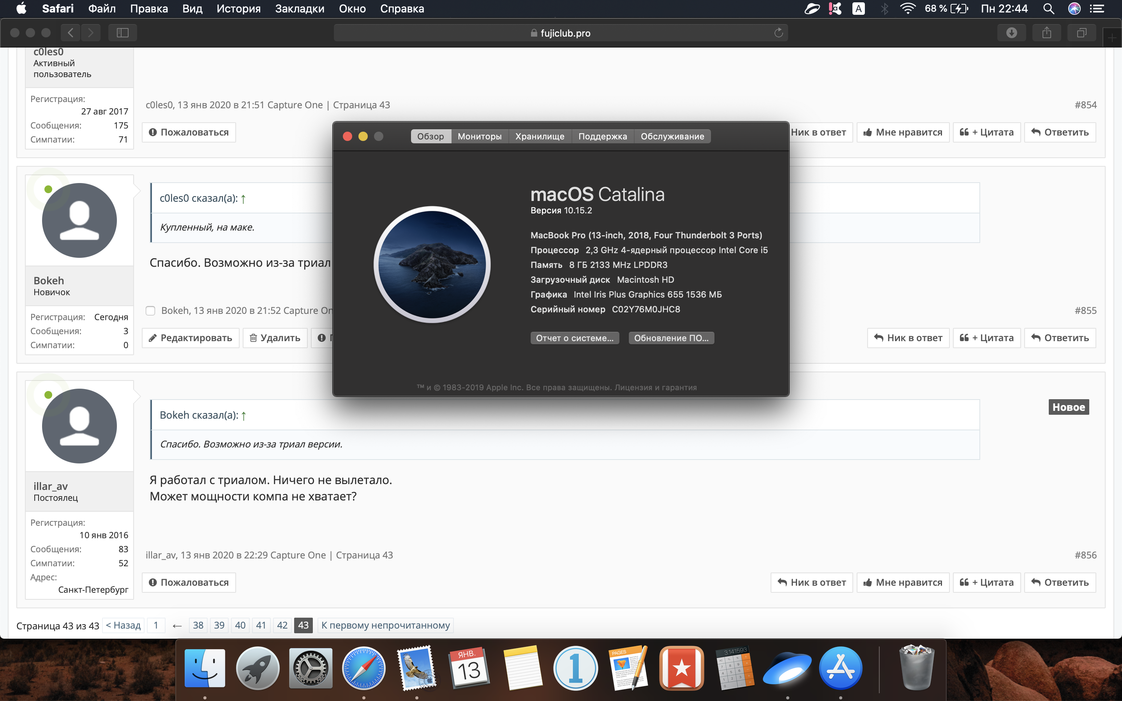Click Ник в ответ on post #856
Image resolution: width=1122 pixels, height=701 pixels.
coord(812,582)
